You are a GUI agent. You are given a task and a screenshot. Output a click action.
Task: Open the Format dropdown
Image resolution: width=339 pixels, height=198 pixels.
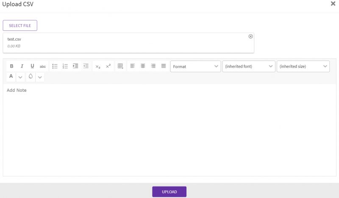pos(195,66)
